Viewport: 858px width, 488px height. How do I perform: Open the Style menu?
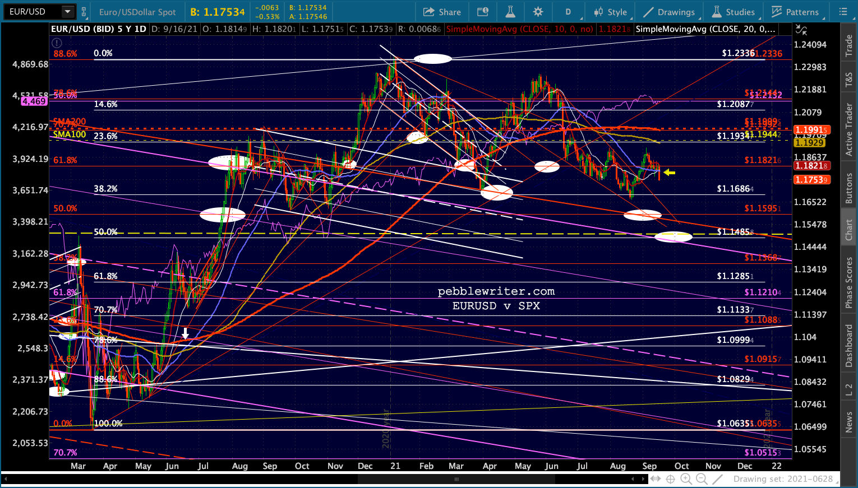[x=610, y=12]
